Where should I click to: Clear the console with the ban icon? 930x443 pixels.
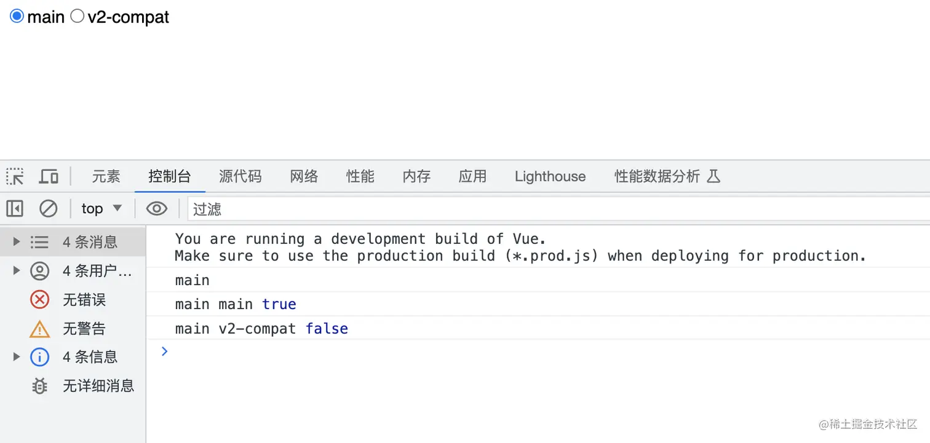[48, 209]
